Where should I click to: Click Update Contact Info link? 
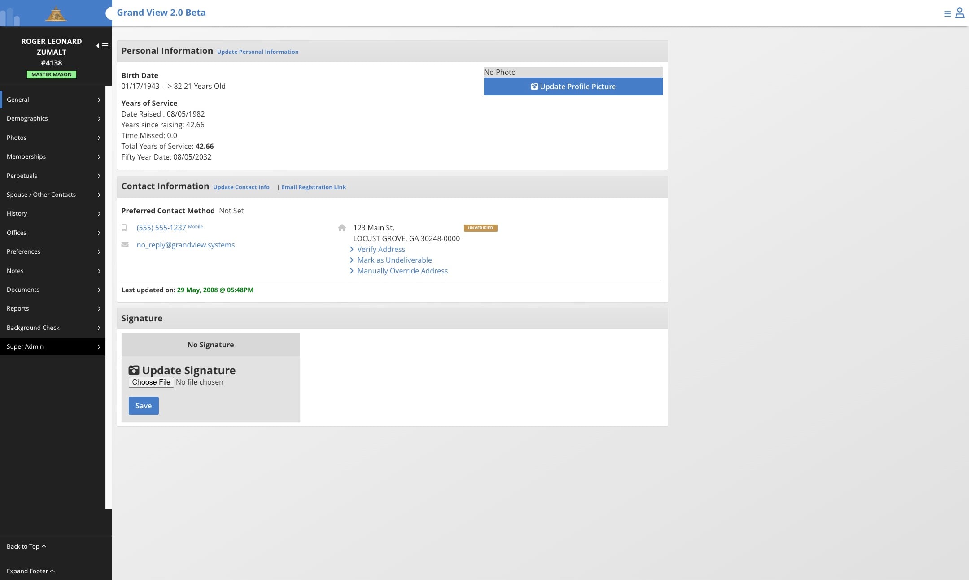[241, 187]
